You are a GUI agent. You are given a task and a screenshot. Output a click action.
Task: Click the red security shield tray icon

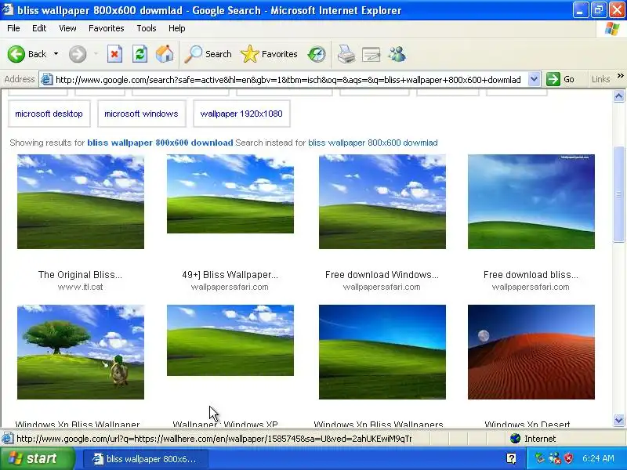[x=568, y=458]
